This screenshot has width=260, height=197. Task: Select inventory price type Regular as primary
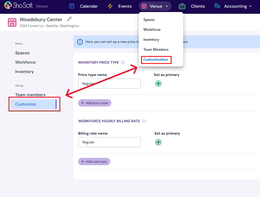pos(158,84)
